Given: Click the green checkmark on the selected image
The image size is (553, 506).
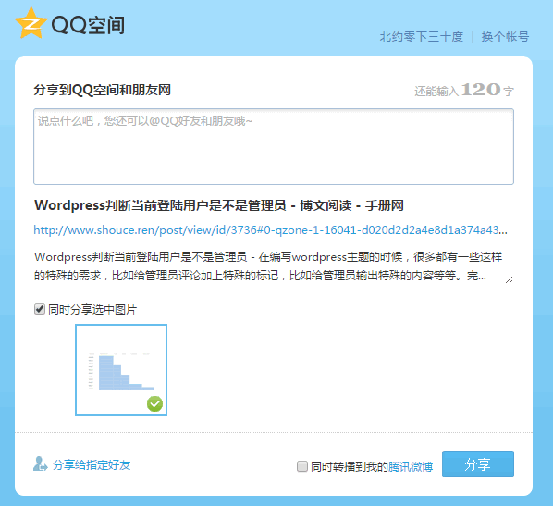Looking at the screenshot, I should (x=154, y=404).
